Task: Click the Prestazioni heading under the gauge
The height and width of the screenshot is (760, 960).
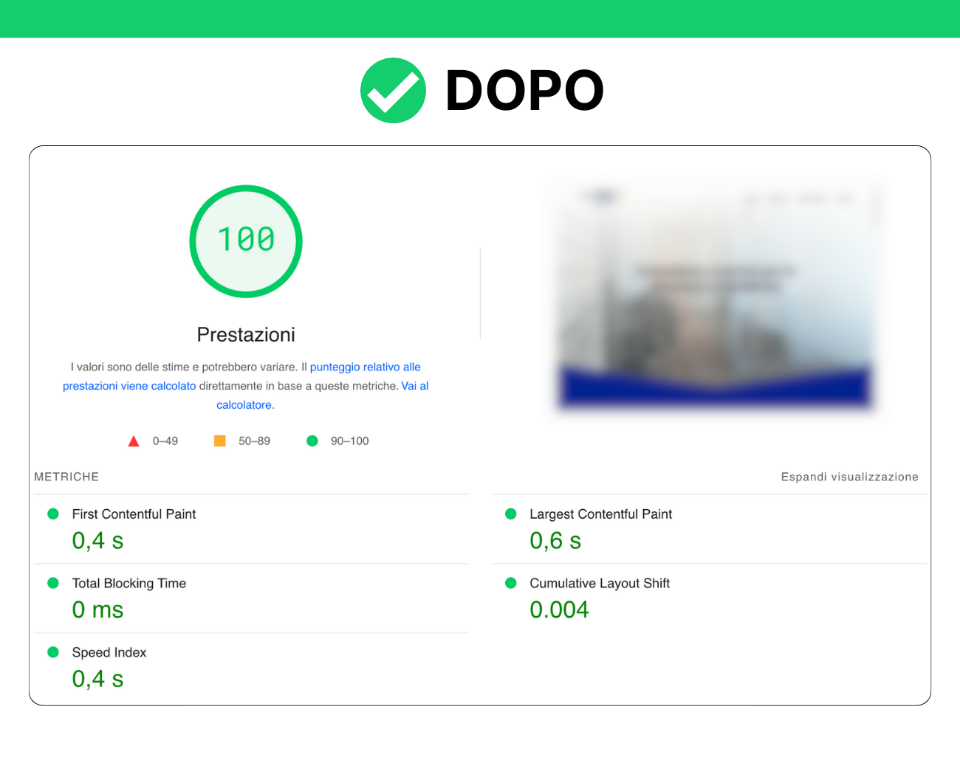Action: (246, 335)
